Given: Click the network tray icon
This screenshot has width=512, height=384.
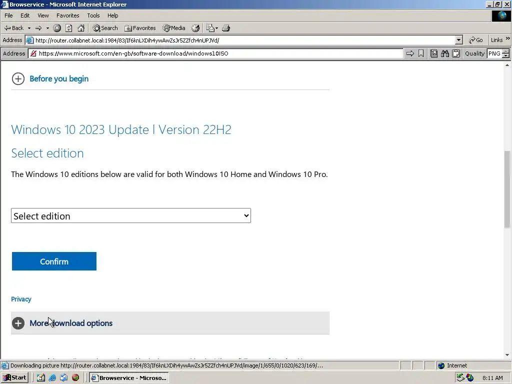Looking at the screenshot, I should coord(460,378).
